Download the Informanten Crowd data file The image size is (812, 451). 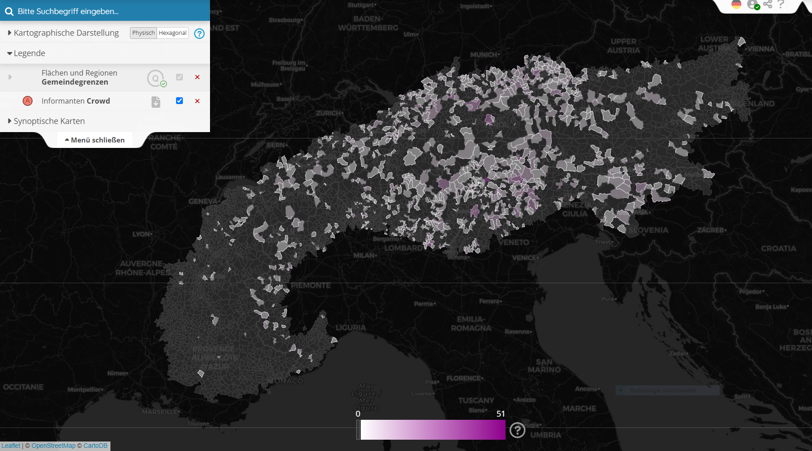pyautogui.click(x=156, y=102)
